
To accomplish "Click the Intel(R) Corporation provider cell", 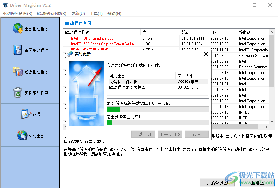I will click(254, 50).
